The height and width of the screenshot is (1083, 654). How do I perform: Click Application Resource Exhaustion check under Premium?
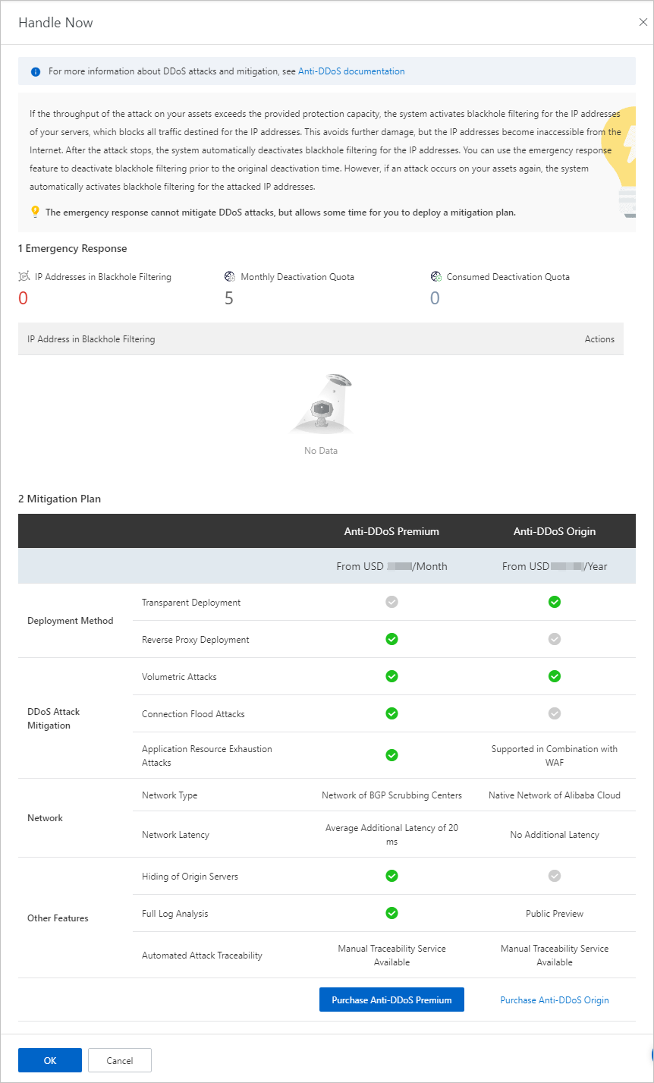391,755
